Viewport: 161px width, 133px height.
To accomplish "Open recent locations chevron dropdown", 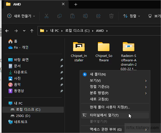I will coord(24,31).
